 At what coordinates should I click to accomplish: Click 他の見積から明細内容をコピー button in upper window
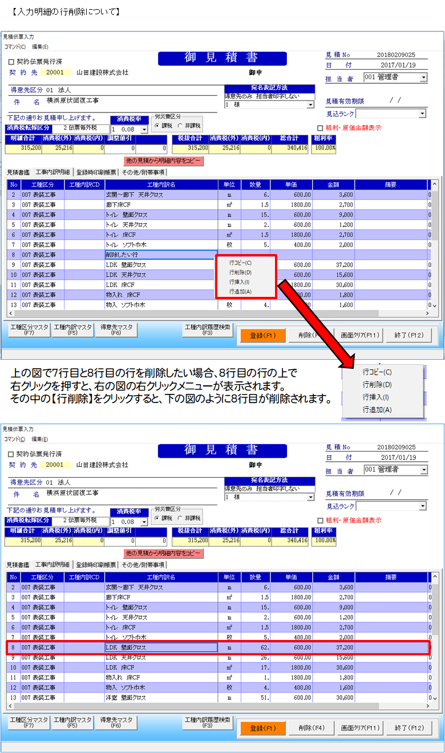[x=164, y=161]
